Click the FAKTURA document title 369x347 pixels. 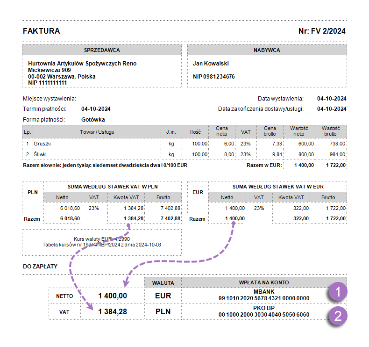(x=41, y=31)
